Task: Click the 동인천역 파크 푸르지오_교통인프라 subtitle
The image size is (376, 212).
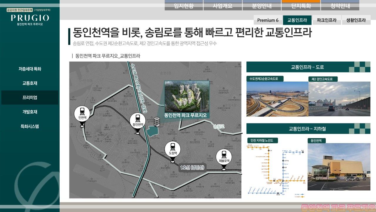Action: [x=108, y=56]
